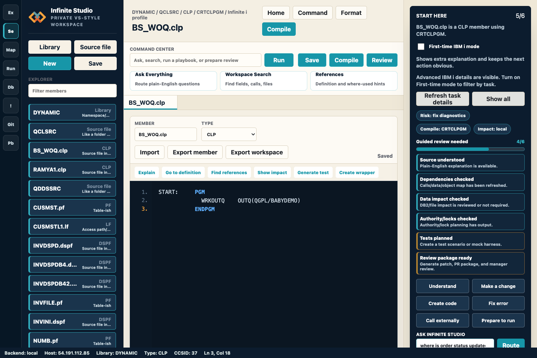Open CUSMSTL1.lf in explorer
The width and height of the screenshot is (537, 358).
(72, 226)
